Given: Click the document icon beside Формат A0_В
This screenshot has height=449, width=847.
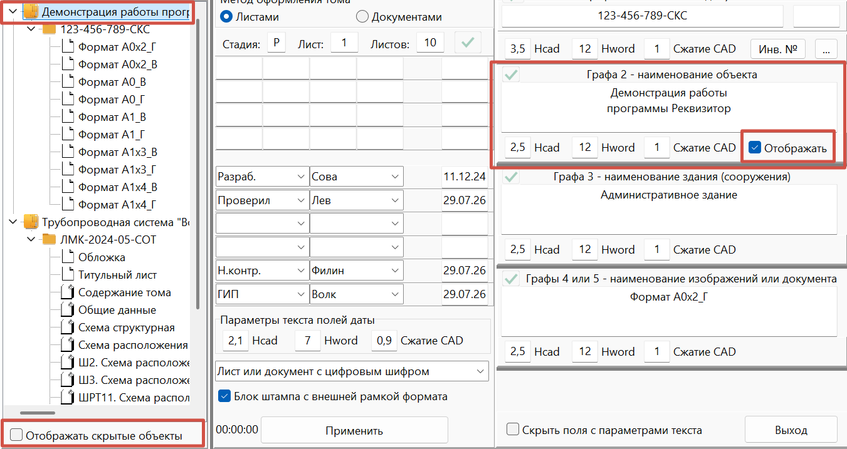Looking at the screenshot, I should [68, 82].
